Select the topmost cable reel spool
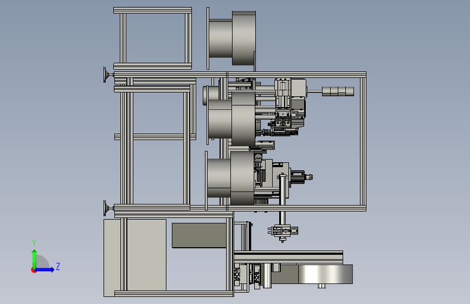Viewport: 470px width, 304px height. [231, 38]
